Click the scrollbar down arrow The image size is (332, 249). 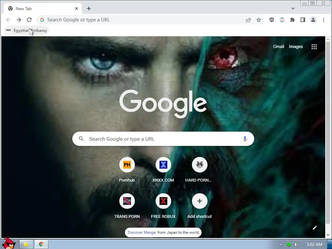coord(328,235)
